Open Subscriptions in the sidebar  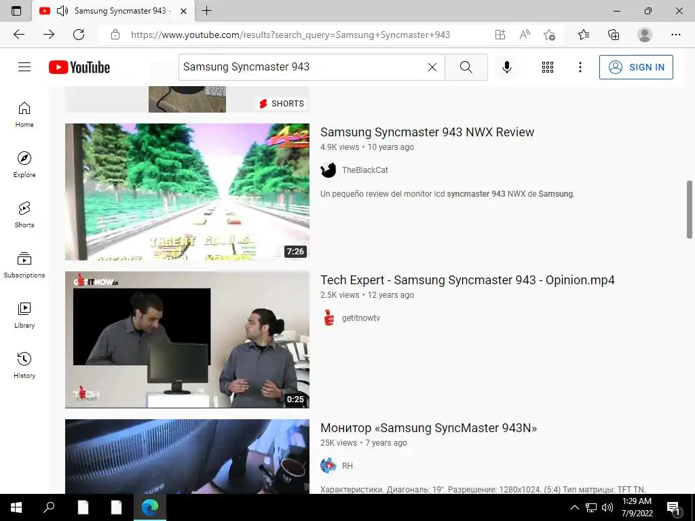(x=24, y=265)
